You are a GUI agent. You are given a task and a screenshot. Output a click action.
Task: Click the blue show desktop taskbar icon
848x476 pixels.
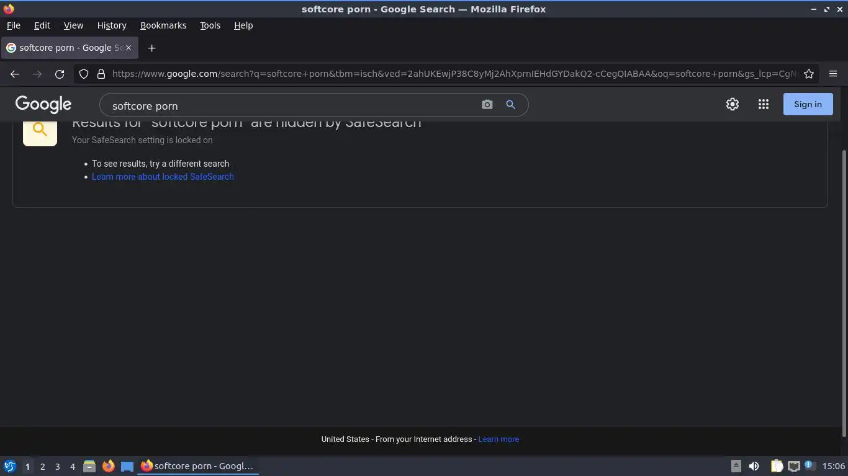(x=127, y=466)
